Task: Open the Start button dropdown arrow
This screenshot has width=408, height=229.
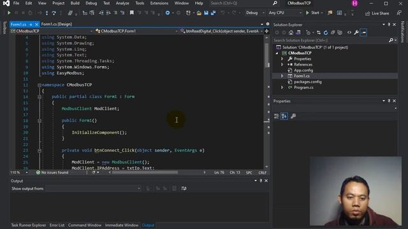Action: click(322, 13)
